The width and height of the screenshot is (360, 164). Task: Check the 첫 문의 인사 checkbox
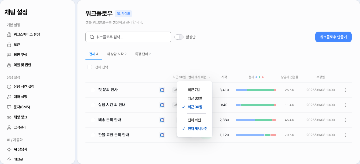(x=93, y=90)
